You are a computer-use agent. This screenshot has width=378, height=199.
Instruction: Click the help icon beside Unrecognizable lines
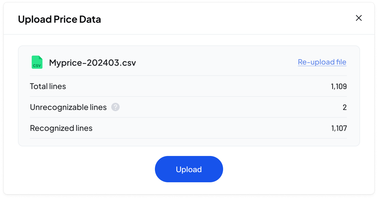tap(115, 107)
